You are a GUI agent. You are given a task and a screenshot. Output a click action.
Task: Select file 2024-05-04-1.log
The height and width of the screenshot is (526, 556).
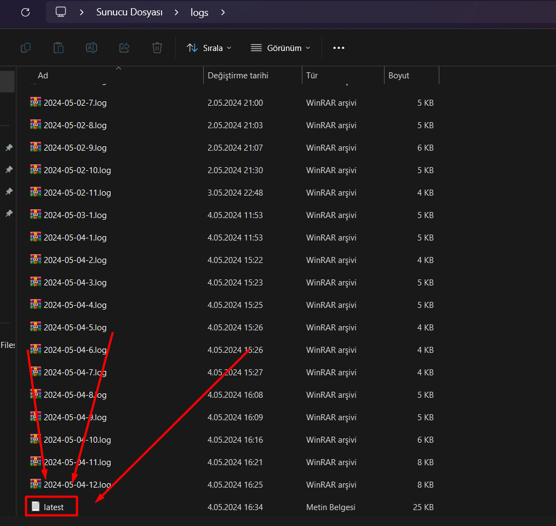(75, 238)
